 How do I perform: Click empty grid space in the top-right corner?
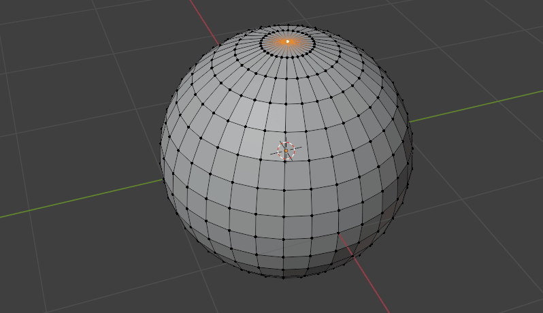tap(490, 41)
